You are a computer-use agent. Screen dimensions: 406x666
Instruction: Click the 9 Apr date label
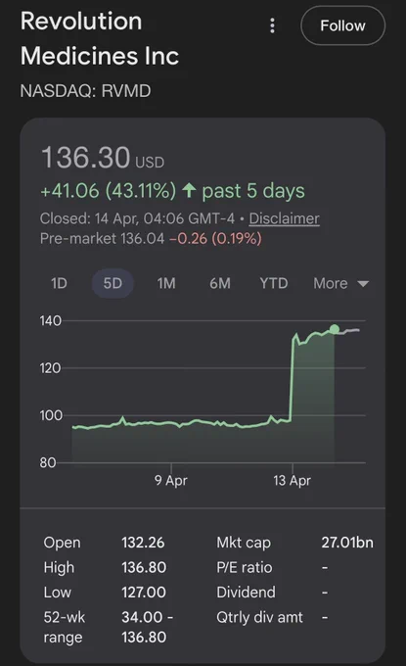point(171,480)
